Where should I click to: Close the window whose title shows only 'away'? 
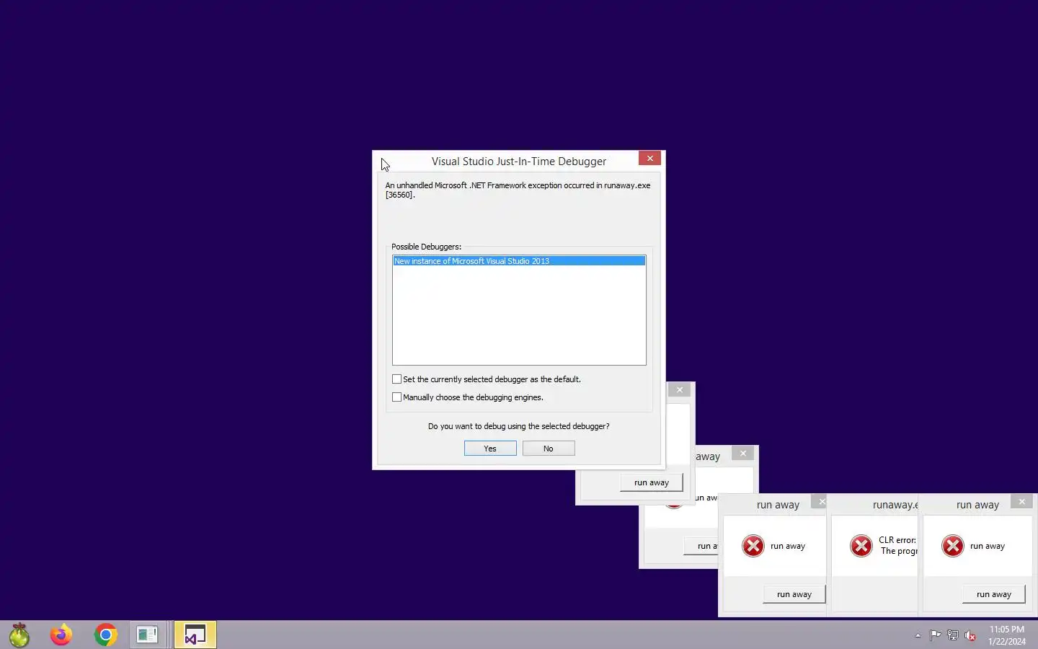click(742, 454)
